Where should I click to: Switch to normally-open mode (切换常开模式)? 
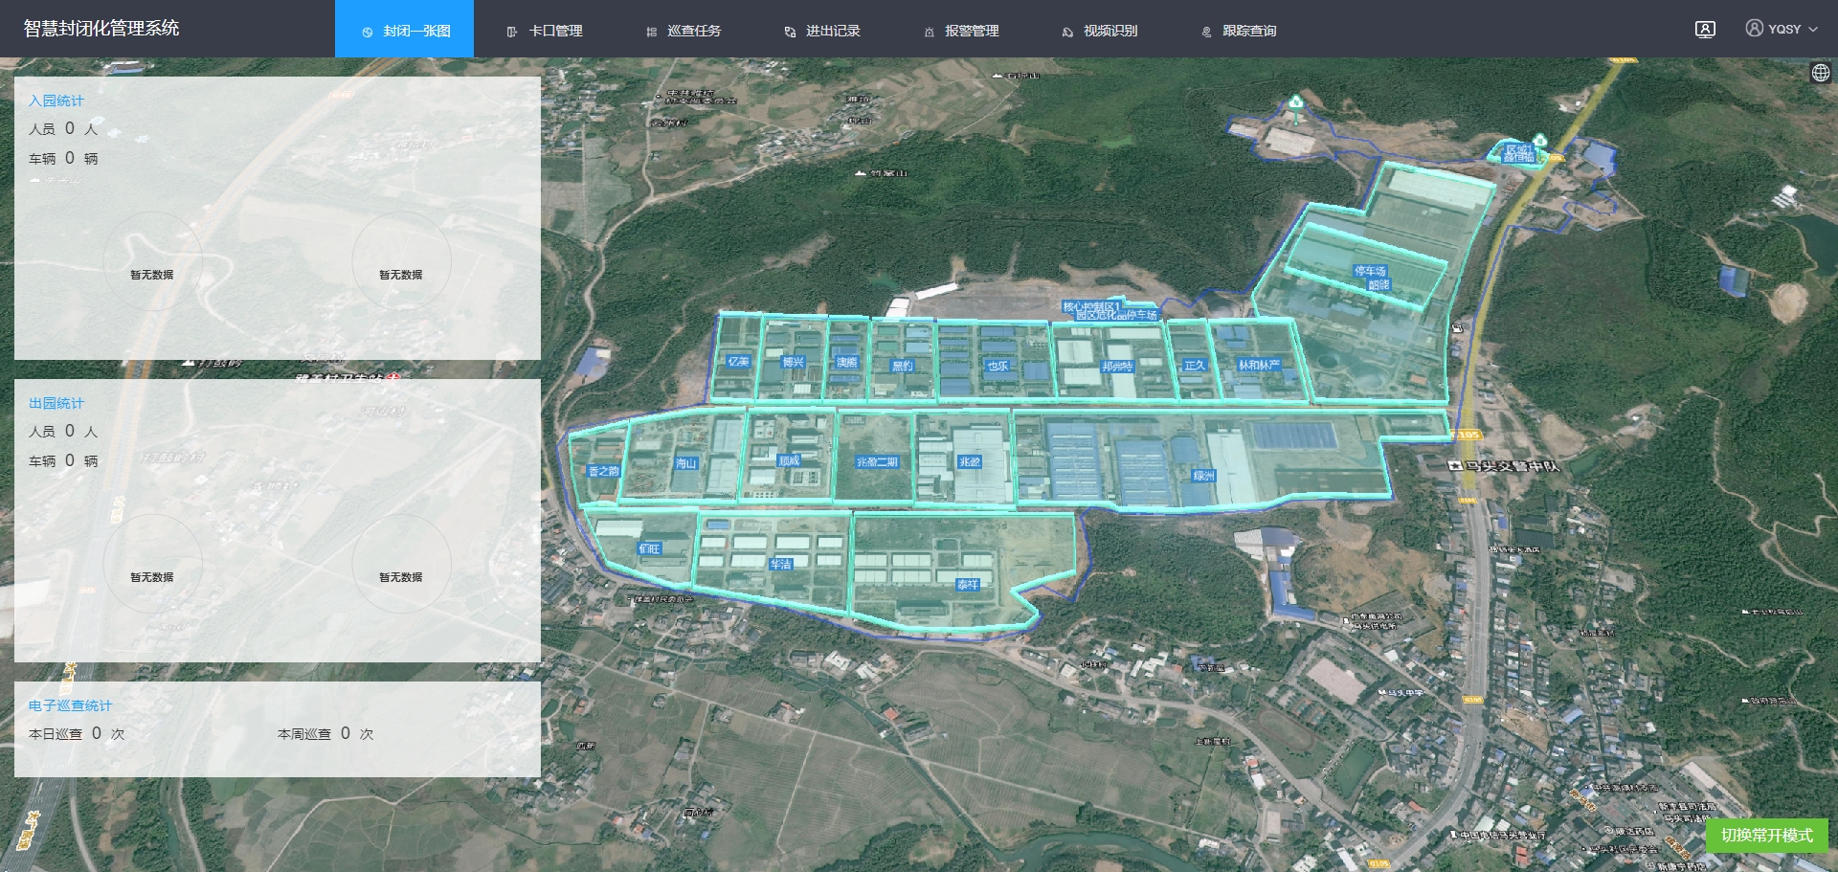1766,835
